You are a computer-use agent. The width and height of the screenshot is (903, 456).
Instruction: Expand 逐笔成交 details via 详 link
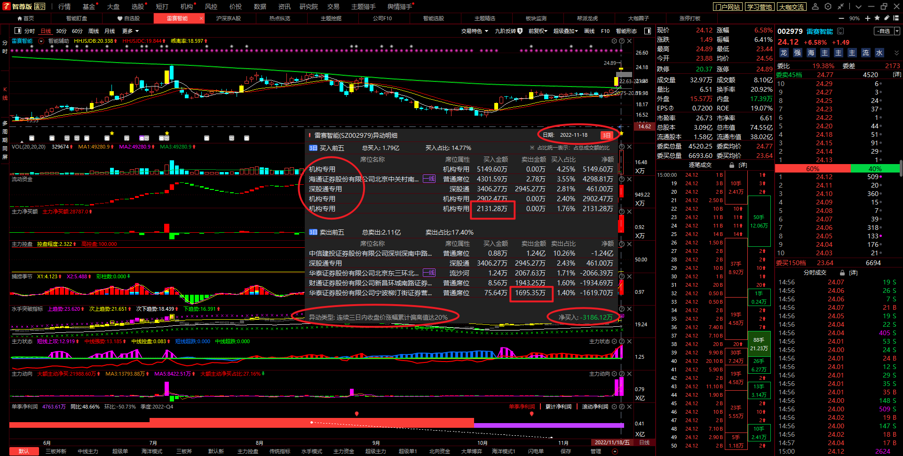coord(743,165)
